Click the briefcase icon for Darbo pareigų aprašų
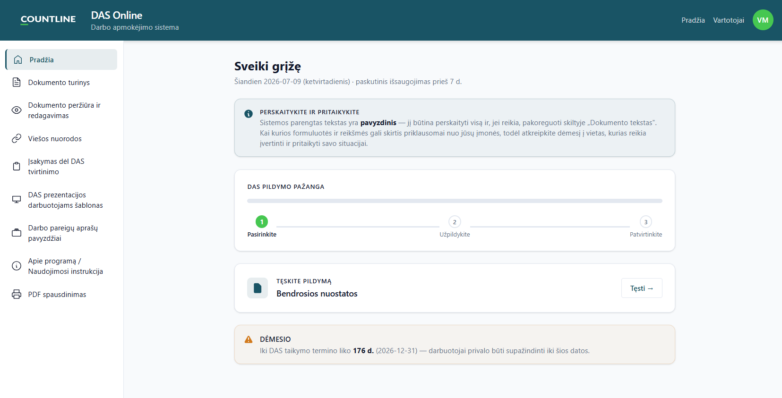 [x=17, y=233]
